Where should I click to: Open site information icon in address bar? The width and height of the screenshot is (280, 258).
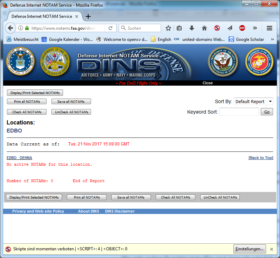coord(21,28)
